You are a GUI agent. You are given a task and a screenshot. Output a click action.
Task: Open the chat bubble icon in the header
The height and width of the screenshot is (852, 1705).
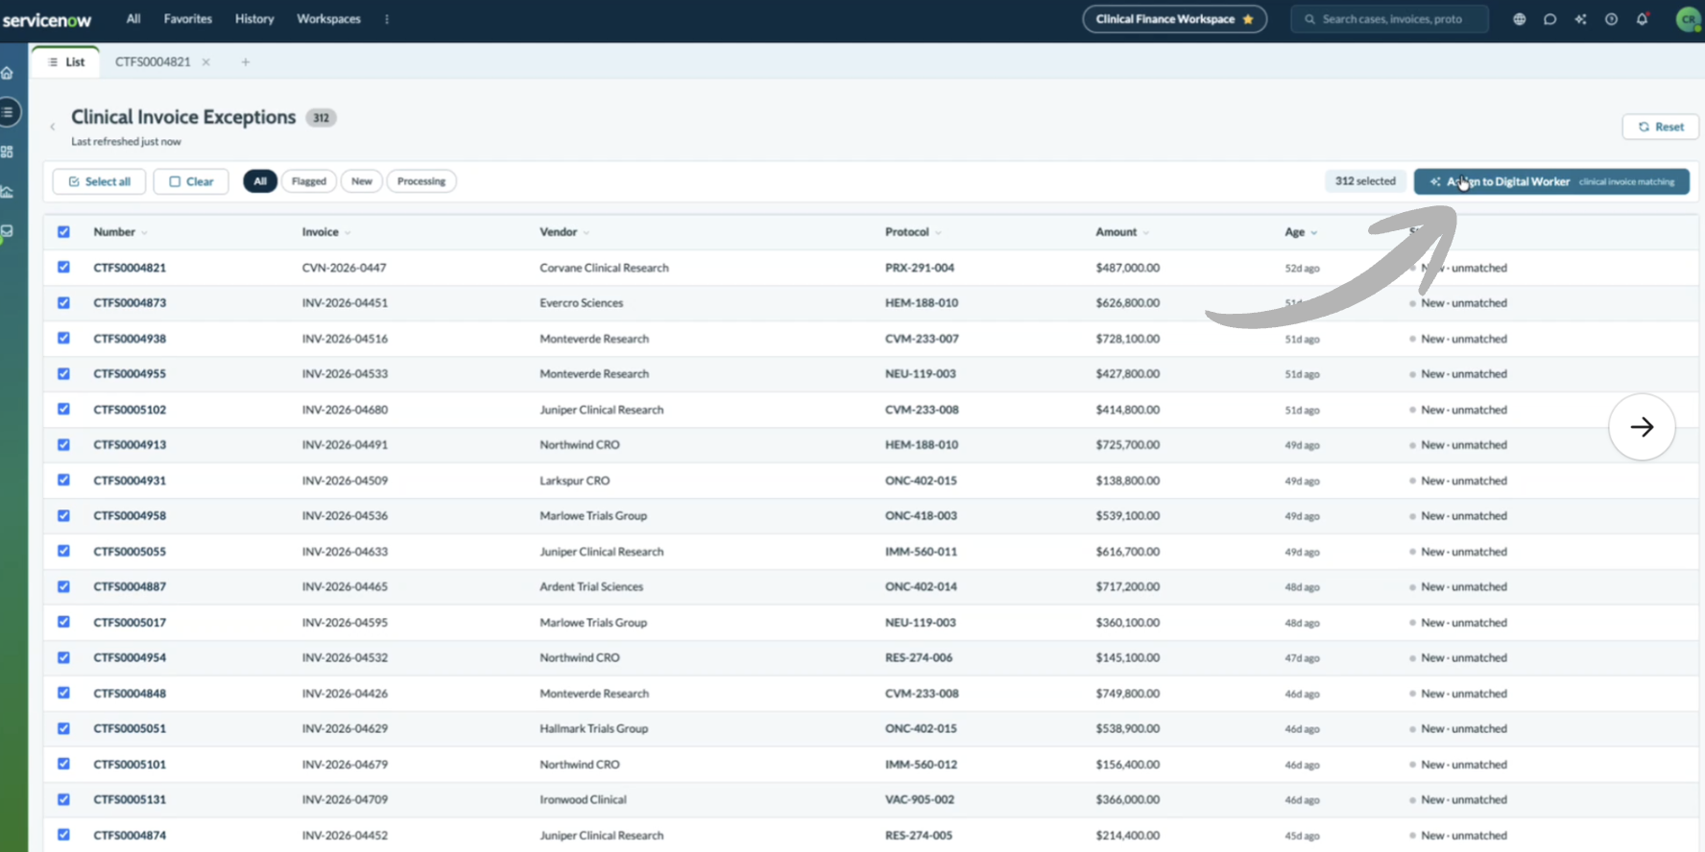1549,19
